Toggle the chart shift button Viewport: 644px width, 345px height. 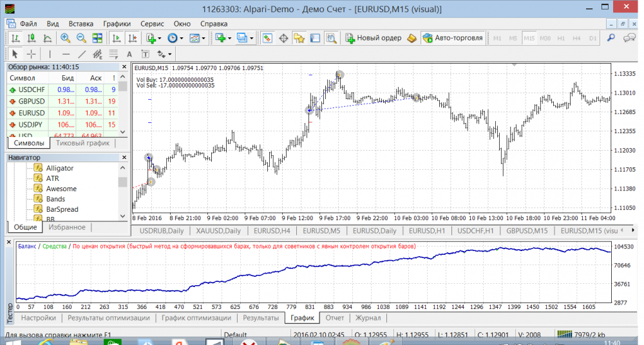(x=132, y=39)
